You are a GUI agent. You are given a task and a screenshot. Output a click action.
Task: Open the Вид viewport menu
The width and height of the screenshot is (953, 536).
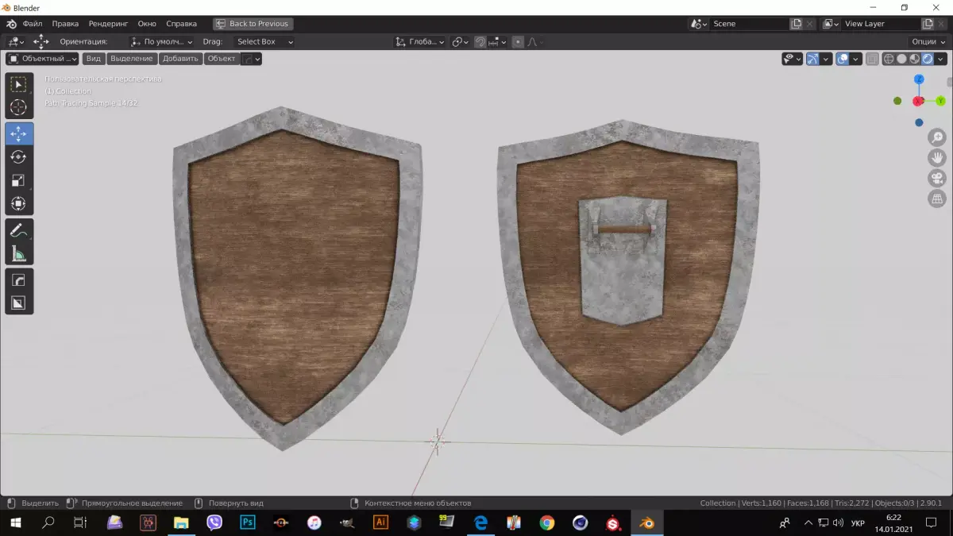(x=94, y=59)
